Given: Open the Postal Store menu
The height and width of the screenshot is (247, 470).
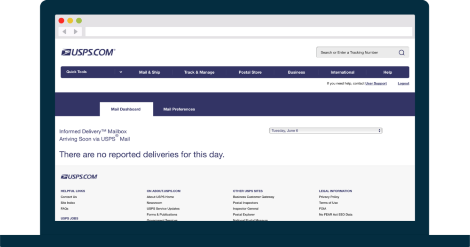Looking at the screenshot, I should click(x=250, y=72).
